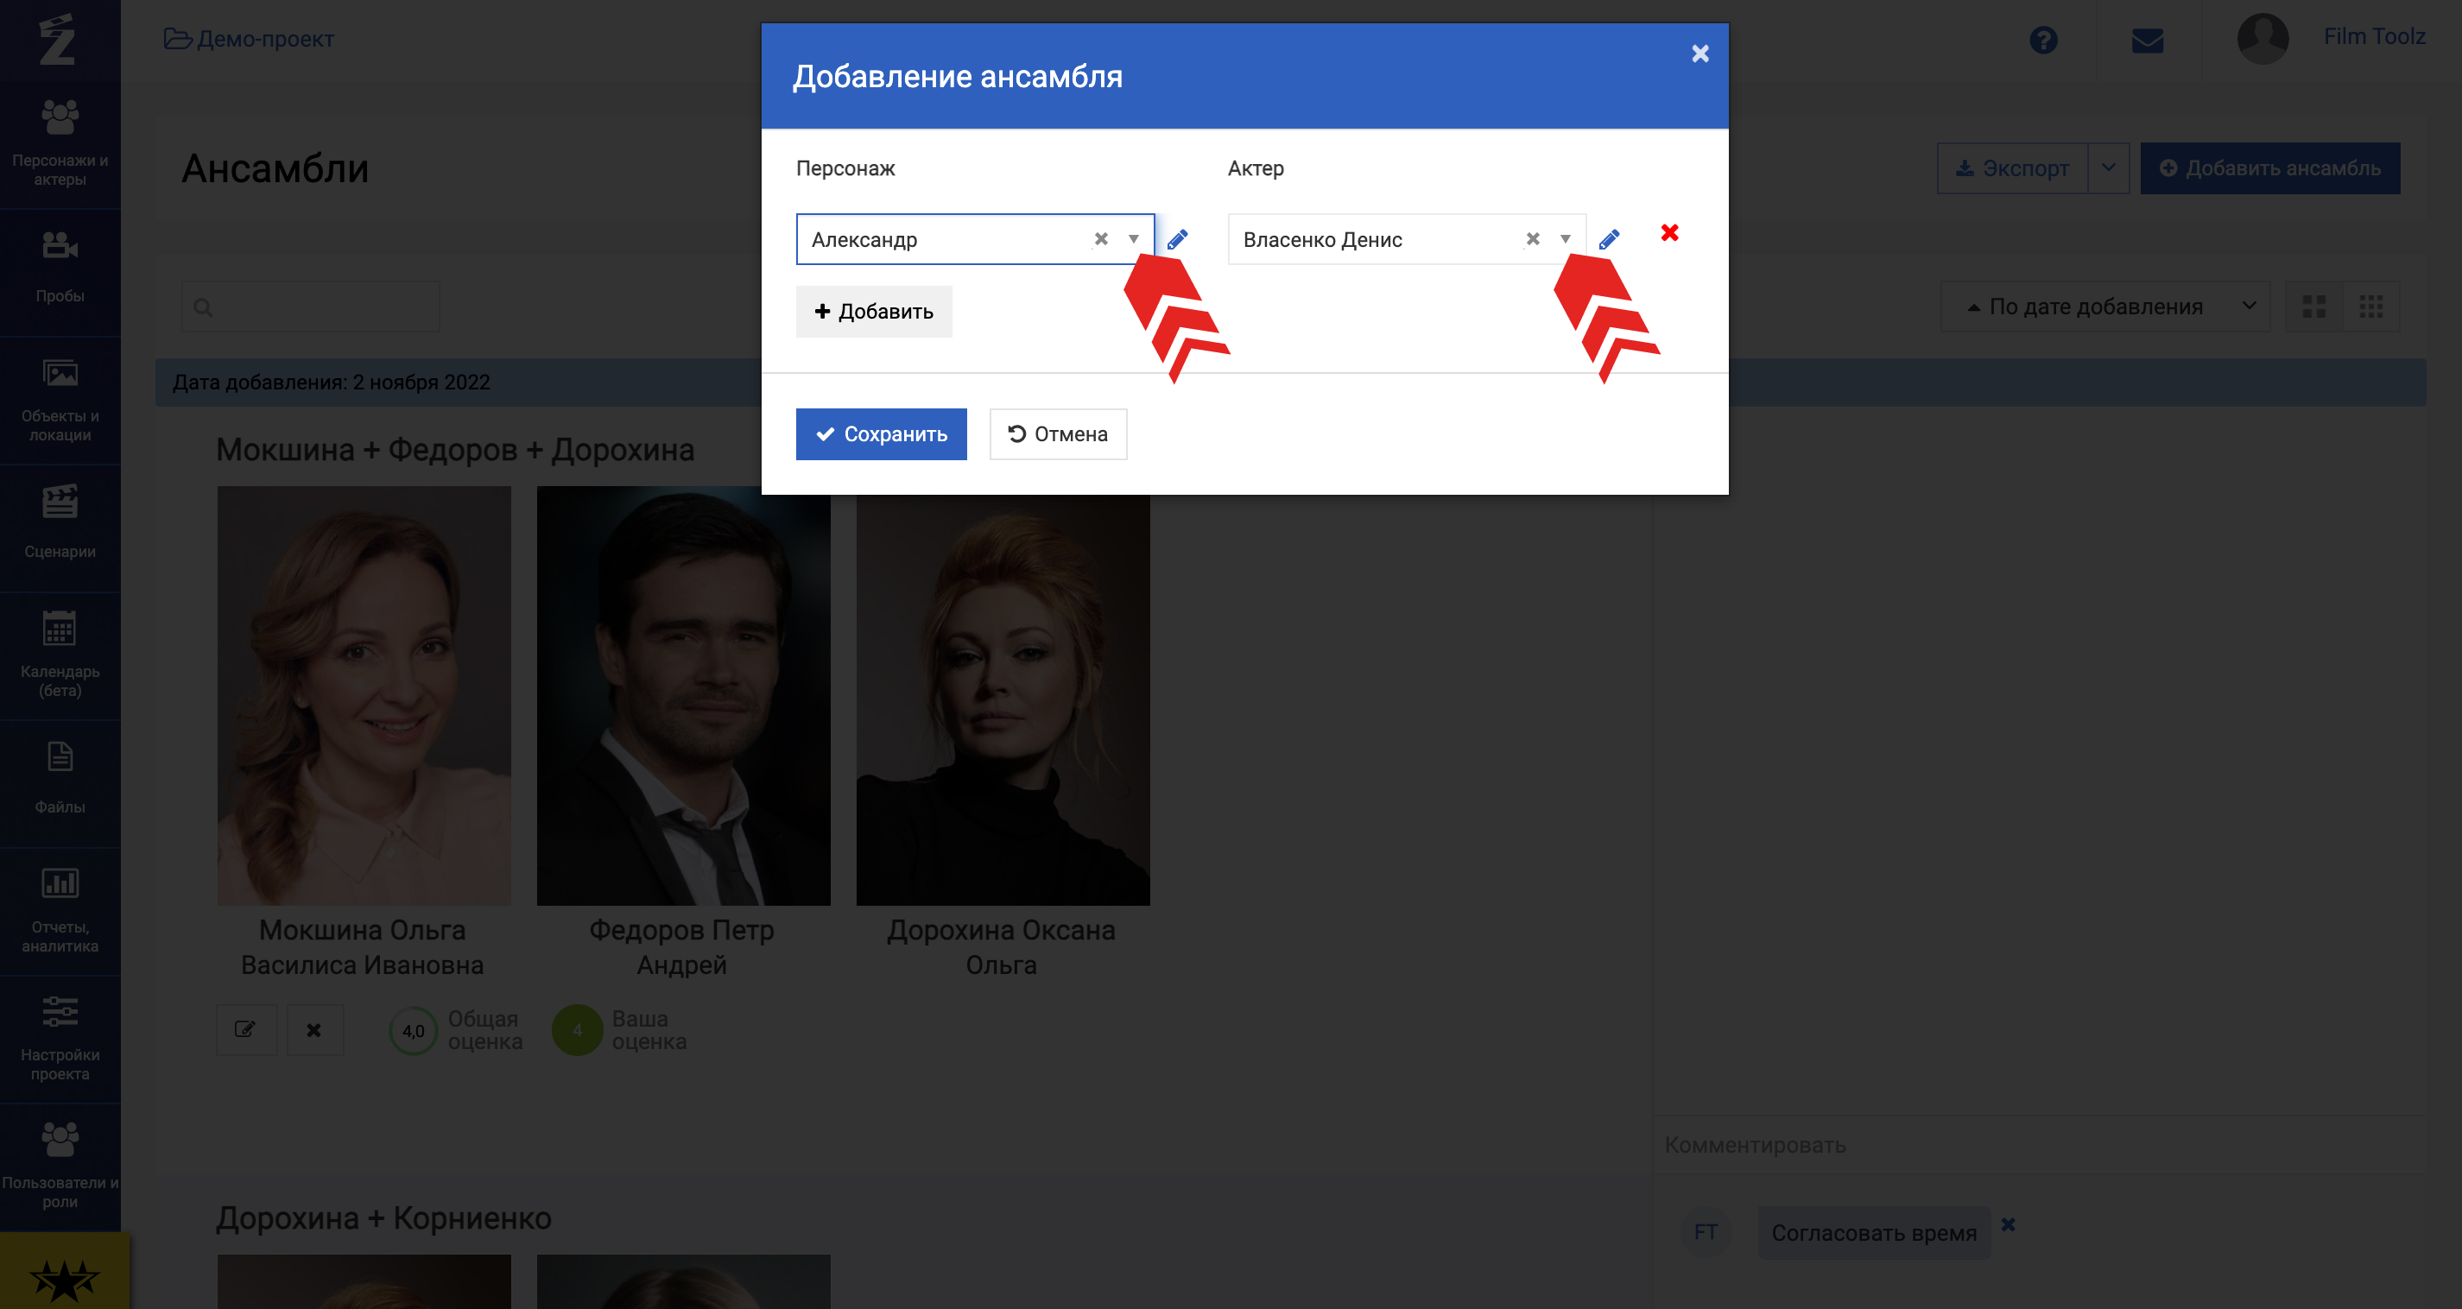This screenshot has height=1309, width=2462.
Task: Click the stars badge at sidebar bottom
Action: click(x=64, y=1279)
